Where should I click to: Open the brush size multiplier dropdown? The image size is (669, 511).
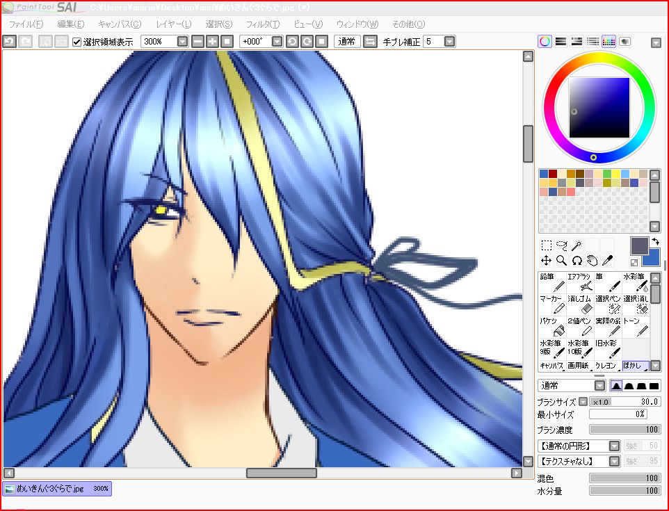(x=583, y=401)
